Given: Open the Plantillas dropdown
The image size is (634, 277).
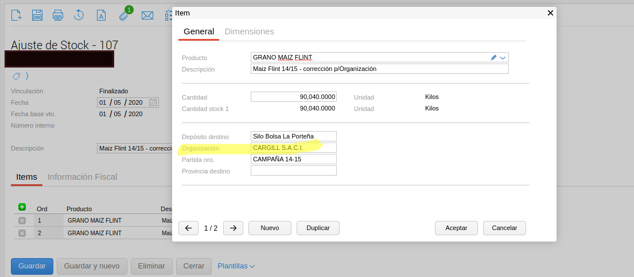Looking at the screenshot, I should click(236, 266).
